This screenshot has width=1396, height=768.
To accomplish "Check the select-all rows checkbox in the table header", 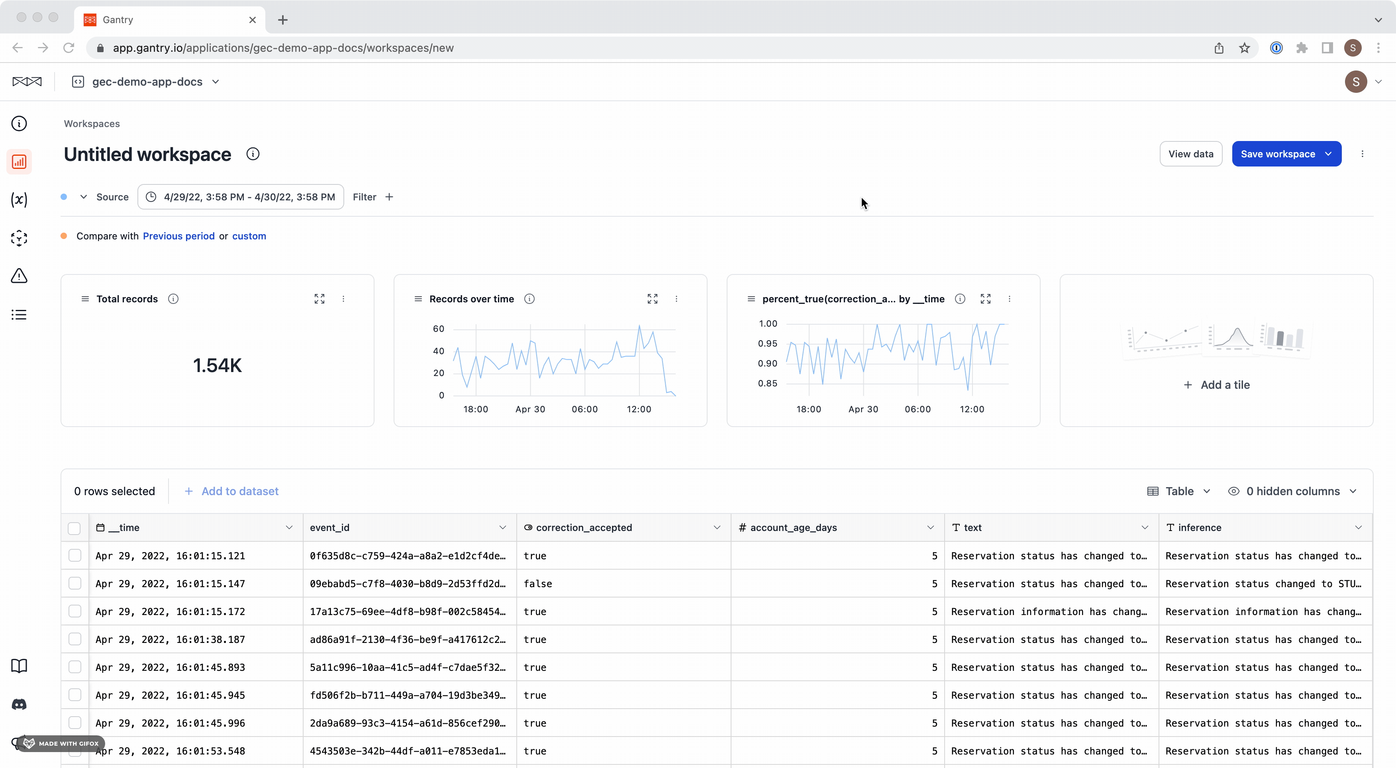I will [74, 528].
